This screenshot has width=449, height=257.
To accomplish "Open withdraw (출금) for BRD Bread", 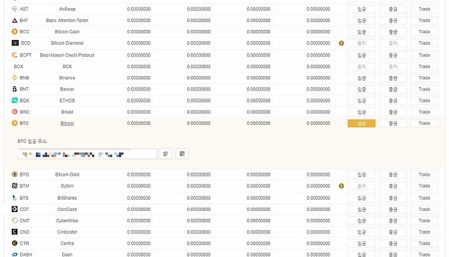I will pos(393,112).
